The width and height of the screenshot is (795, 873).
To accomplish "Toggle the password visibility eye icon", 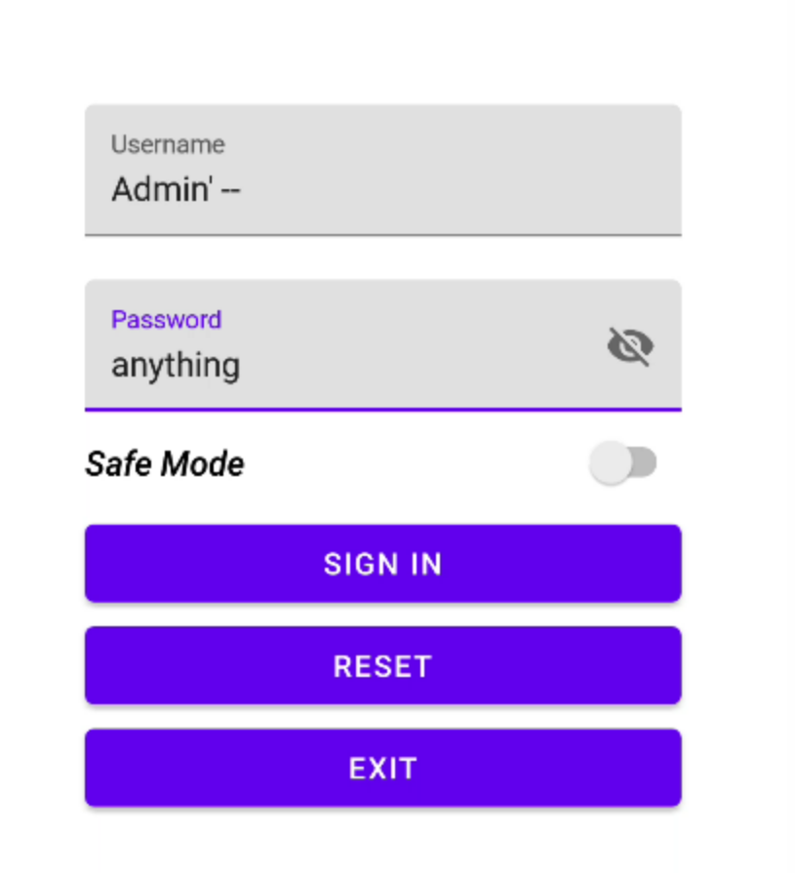I will [x=630, y=346].
